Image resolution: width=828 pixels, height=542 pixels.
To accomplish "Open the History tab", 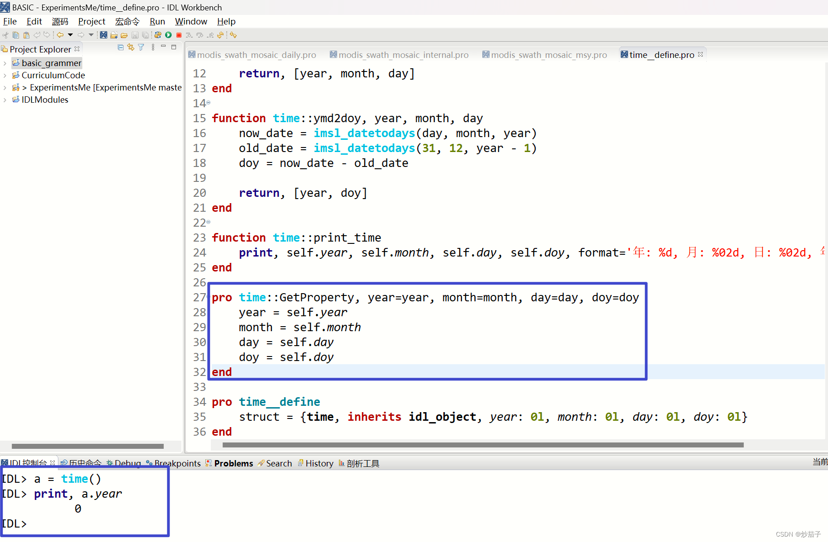I will click(315, 463).
